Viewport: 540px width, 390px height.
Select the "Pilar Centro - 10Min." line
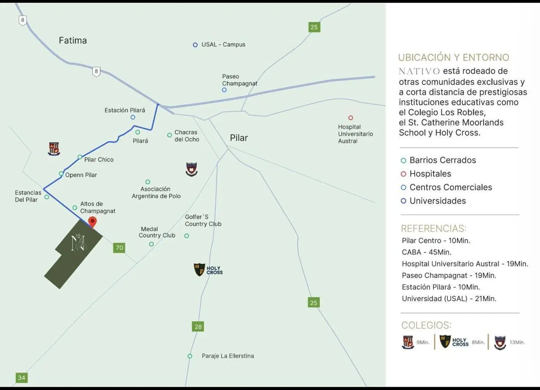pyautogui.click(x=436, y=241)
